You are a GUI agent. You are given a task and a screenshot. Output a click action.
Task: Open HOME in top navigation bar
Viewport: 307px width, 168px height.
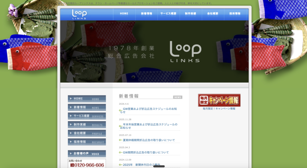pos(124,14)
